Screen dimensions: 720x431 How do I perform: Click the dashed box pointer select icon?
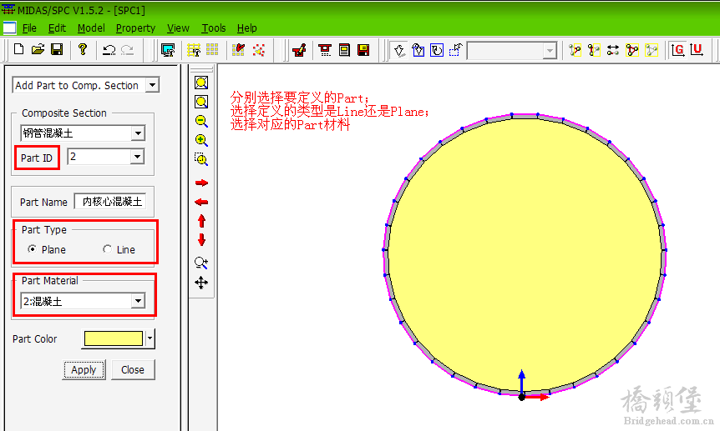455,49
